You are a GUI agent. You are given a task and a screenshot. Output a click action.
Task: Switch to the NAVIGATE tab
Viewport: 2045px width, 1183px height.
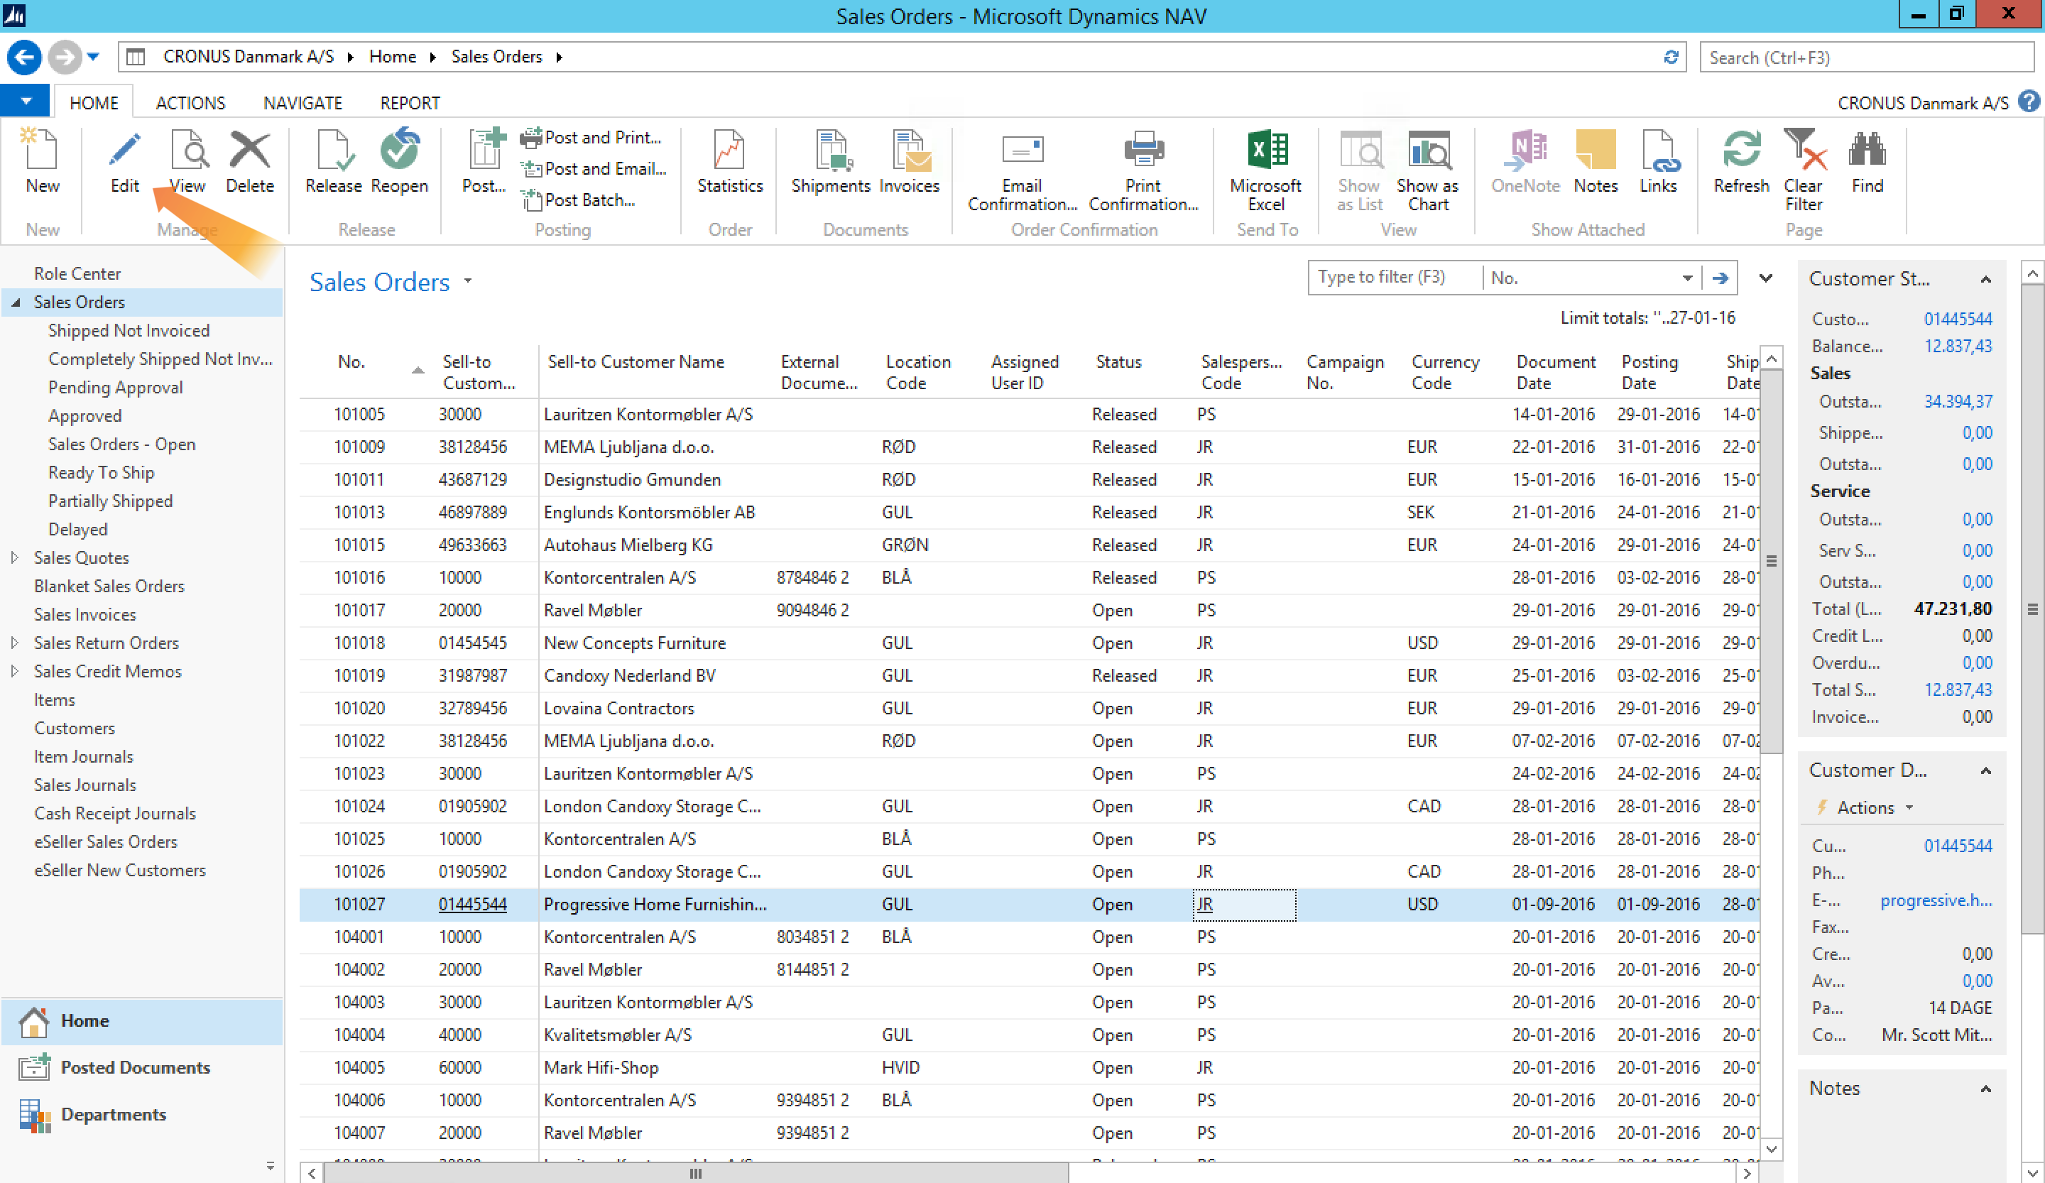point(302,103)
